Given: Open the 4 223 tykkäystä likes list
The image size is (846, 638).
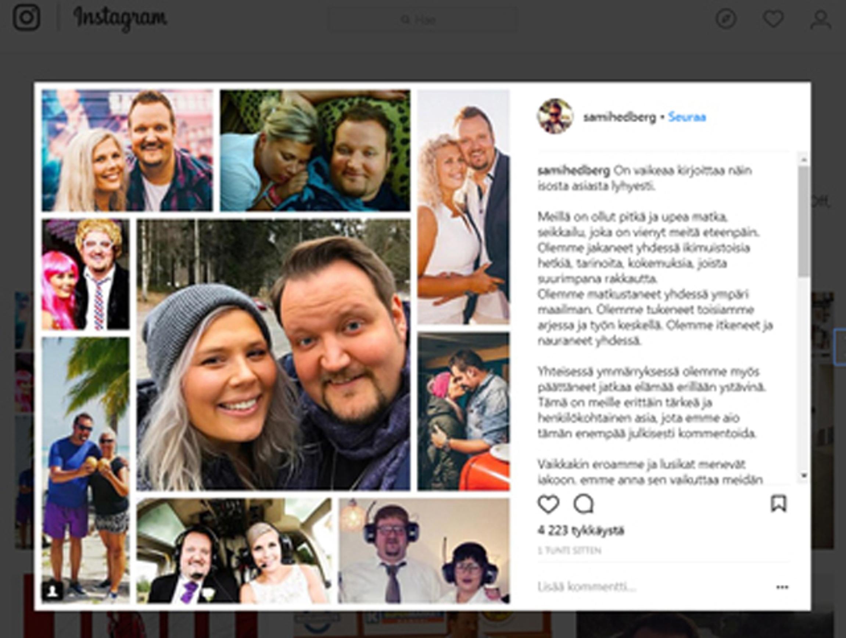Looking at the screenshot, I should (x=581, y=531).
